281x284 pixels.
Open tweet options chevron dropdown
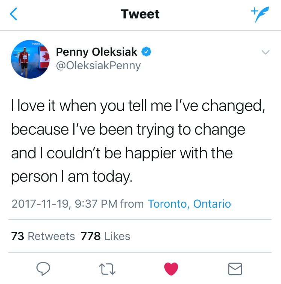[266, 52]
